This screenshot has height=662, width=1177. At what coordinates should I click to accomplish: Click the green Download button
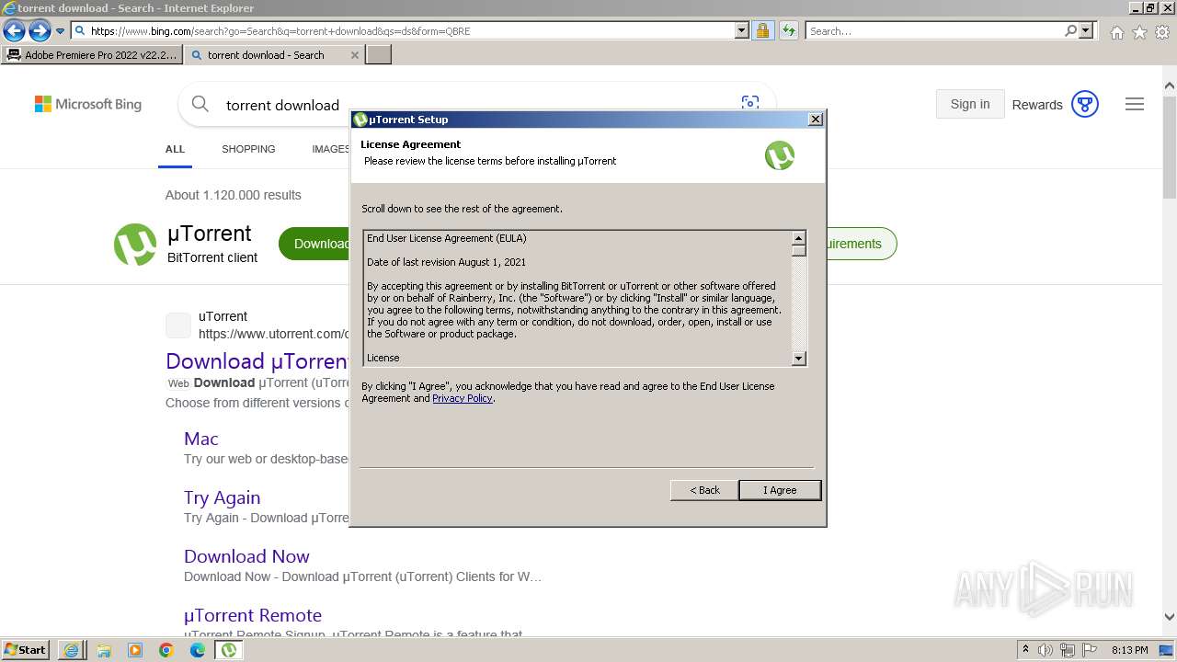(314, 244)
